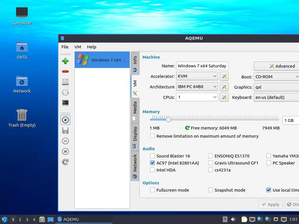The height and width of the screenshot is (224, 299).
Task: Enable Gravis Ultrasound GF1 audio
Action: pos(211,163)
